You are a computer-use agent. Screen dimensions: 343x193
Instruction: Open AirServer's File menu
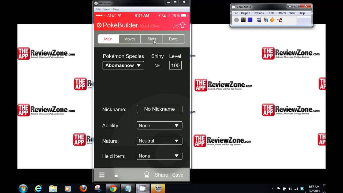click(98, 9)
